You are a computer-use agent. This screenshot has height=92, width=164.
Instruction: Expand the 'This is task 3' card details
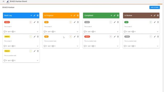[x=77, y=32]
